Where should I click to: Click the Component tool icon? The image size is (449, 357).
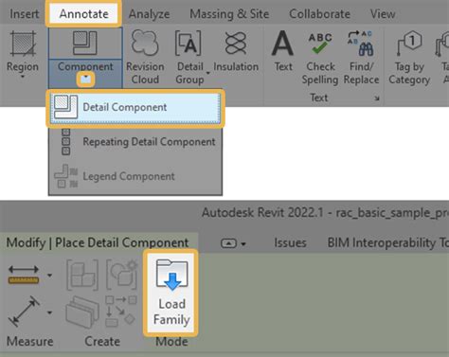[85, 43]
